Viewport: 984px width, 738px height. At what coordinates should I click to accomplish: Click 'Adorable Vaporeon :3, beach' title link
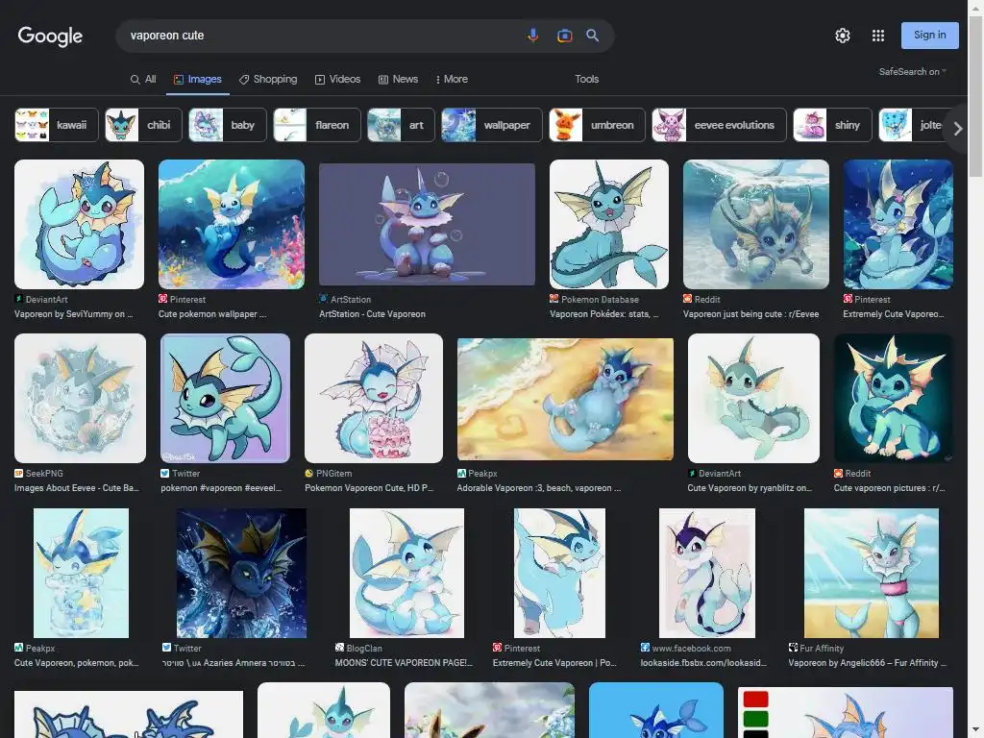538,487
